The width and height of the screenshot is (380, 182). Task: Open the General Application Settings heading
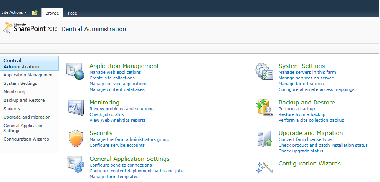click(130, 159)
